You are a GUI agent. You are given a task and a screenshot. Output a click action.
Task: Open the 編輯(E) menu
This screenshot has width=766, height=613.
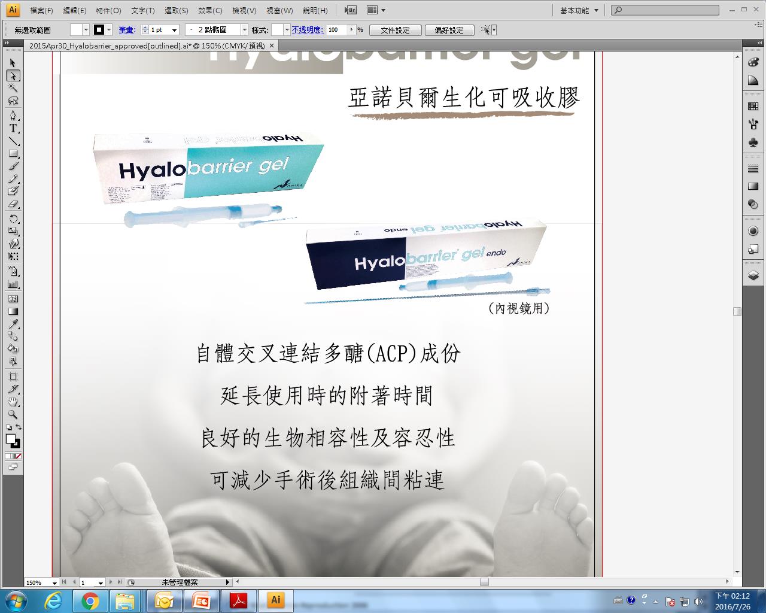(x=75, y=10)
